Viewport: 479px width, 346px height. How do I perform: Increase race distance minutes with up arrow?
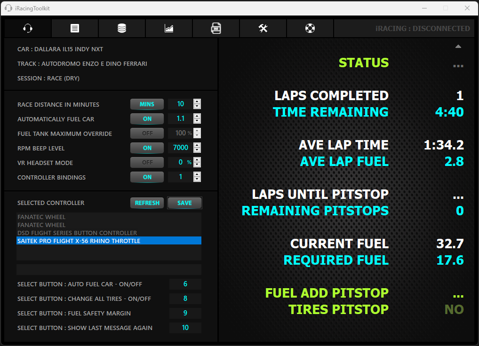point(197,102)
